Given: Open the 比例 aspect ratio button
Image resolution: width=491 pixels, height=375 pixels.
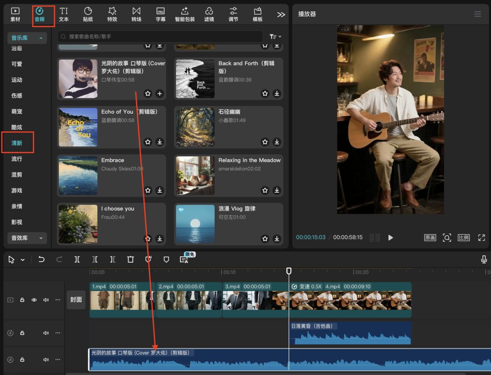Looking at the screenshot, I should [463, 238].
